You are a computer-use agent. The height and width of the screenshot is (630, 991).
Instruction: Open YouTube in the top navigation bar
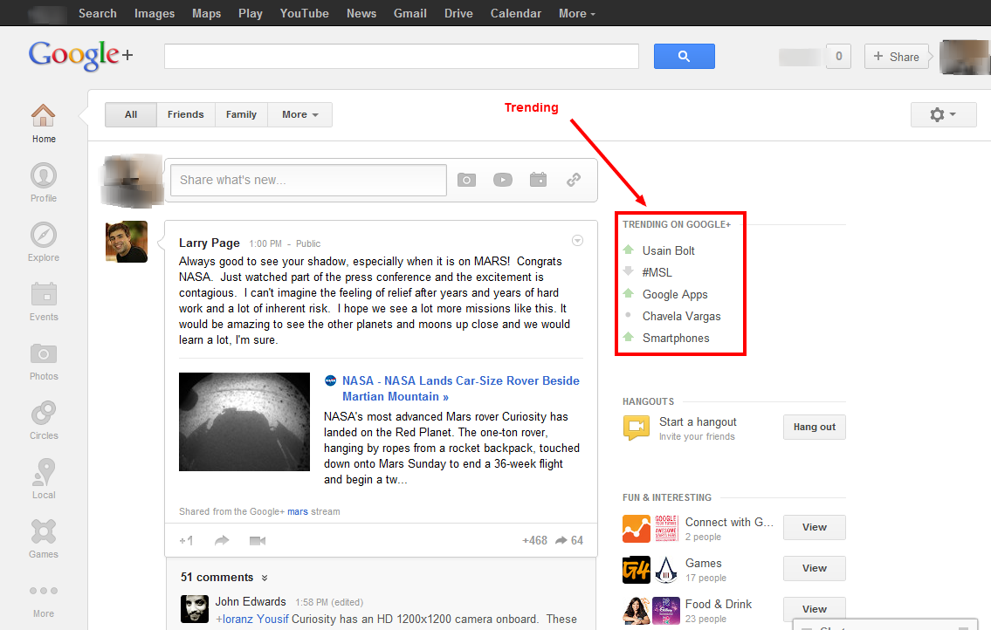click(x=304, y=13)
